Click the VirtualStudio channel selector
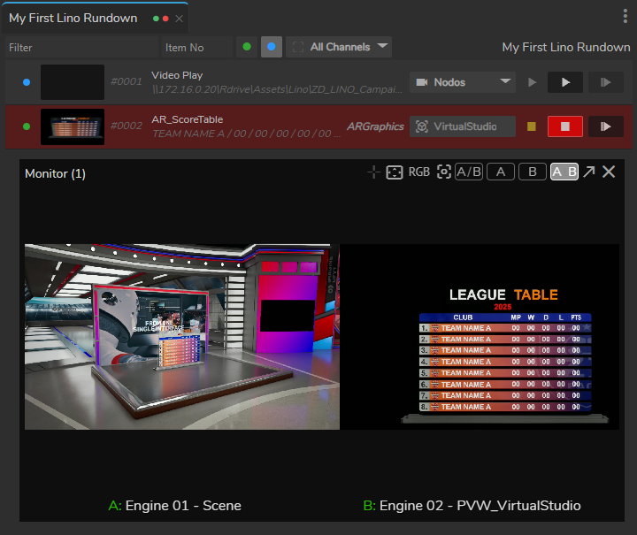Viewport: 637px width, 535px height. [463, 126]
